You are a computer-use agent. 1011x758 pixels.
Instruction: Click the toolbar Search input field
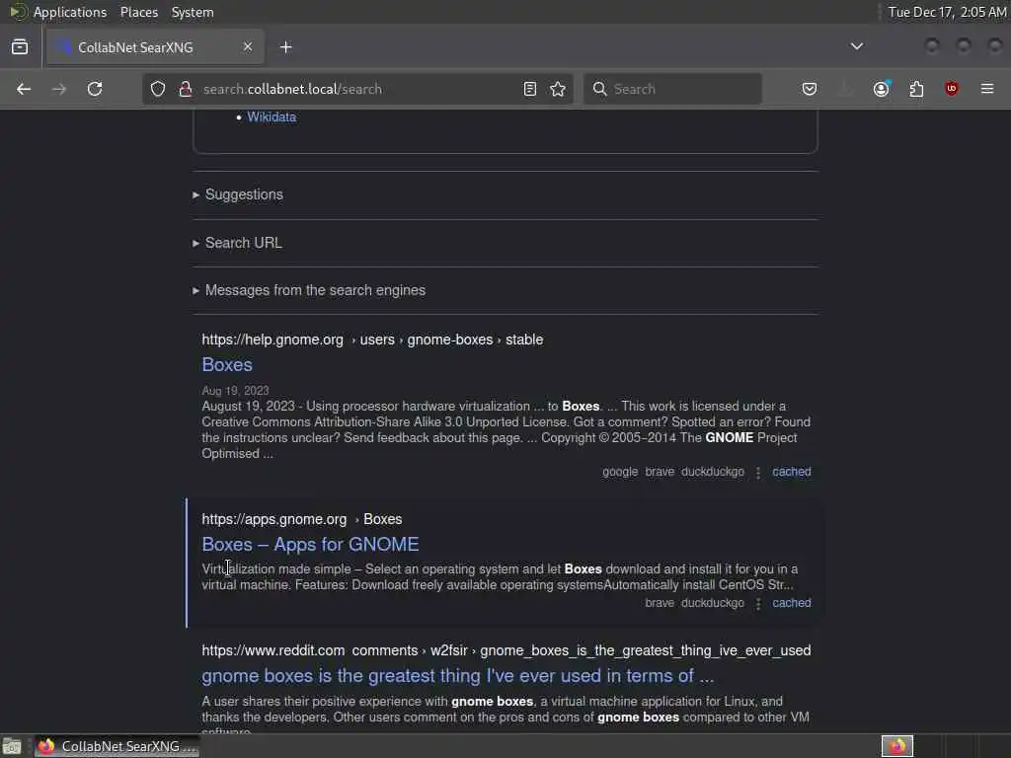point(672,89)
